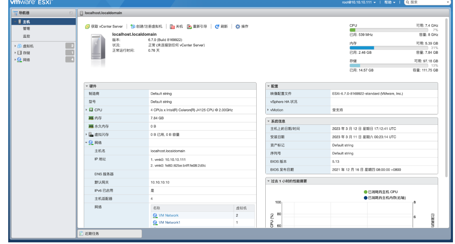Click the CPU usage bar
This screenshot has height=244, width=455.
point(389,30)
